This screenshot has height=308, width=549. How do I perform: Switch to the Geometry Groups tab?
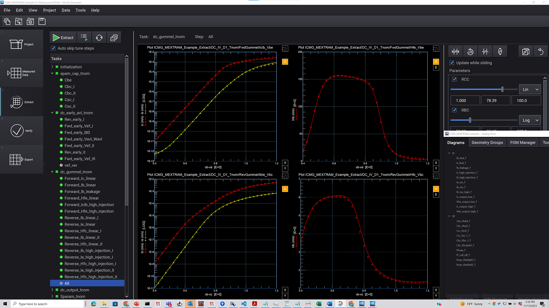487,142
